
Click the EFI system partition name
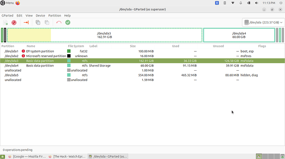pos(40,51)
